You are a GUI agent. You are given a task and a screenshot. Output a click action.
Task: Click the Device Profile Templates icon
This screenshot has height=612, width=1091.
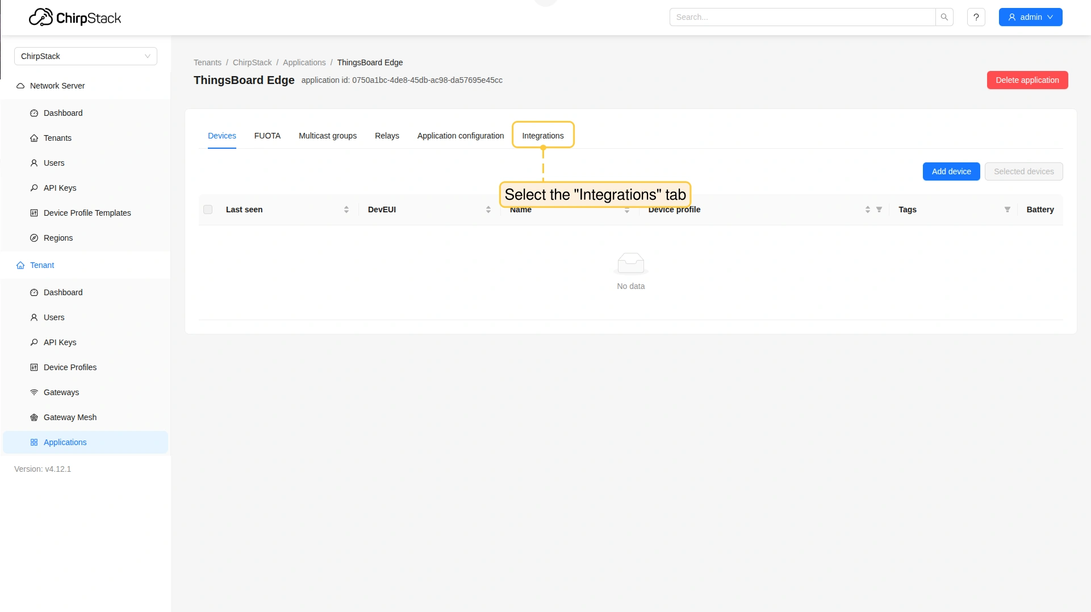click(x=34, y=213)
